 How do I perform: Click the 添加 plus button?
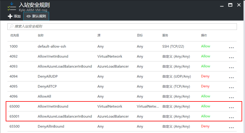tap(14, 16)
